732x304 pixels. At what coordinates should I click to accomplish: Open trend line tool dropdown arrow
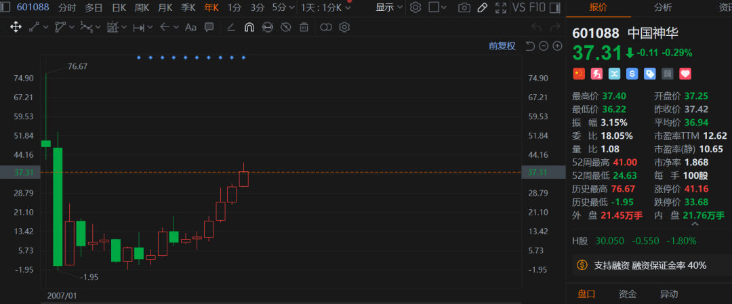45,28
